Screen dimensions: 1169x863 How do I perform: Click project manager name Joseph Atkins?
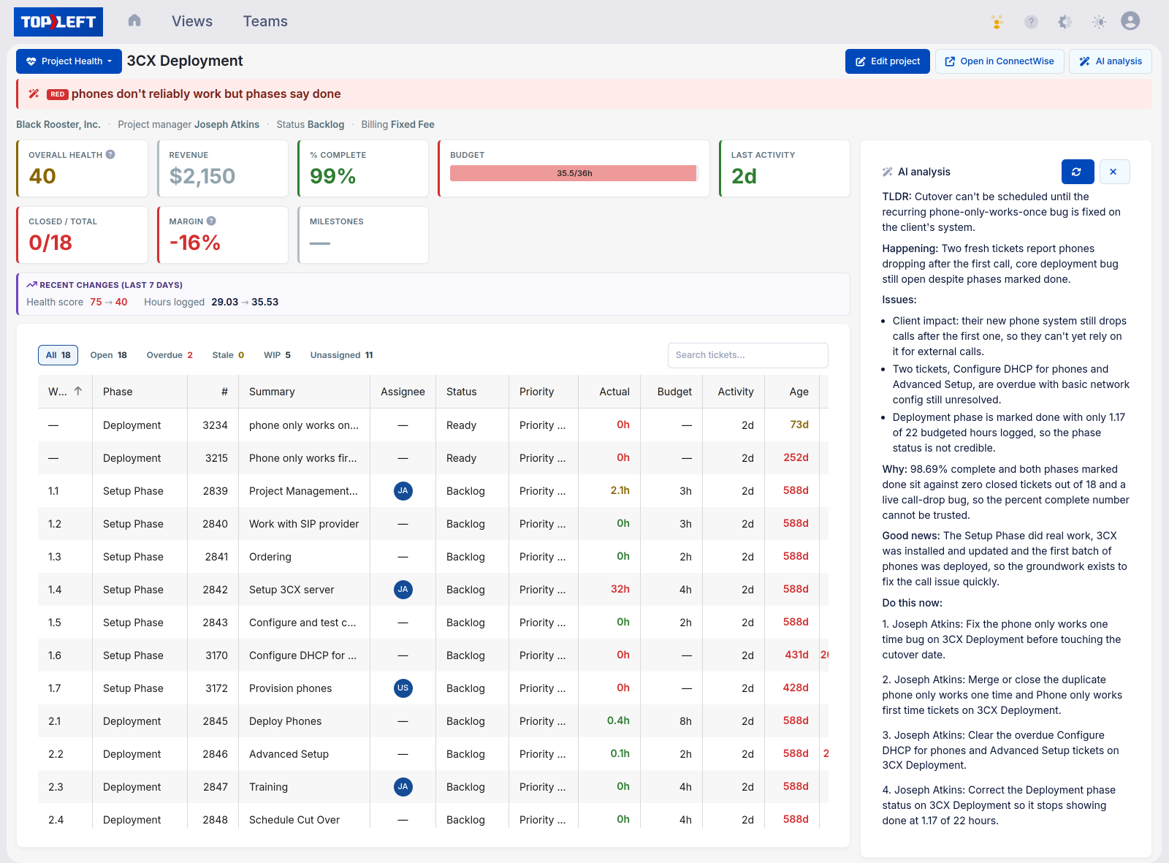coord(226,124)
